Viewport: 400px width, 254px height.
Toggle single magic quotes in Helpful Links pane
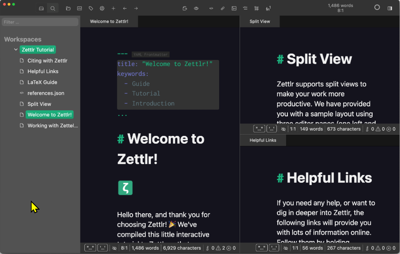[x=274, y=248]
